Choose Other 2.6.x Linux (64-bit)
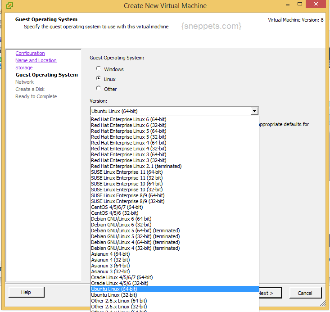This screenshot has height=312, width=330. tap(175, 301)
